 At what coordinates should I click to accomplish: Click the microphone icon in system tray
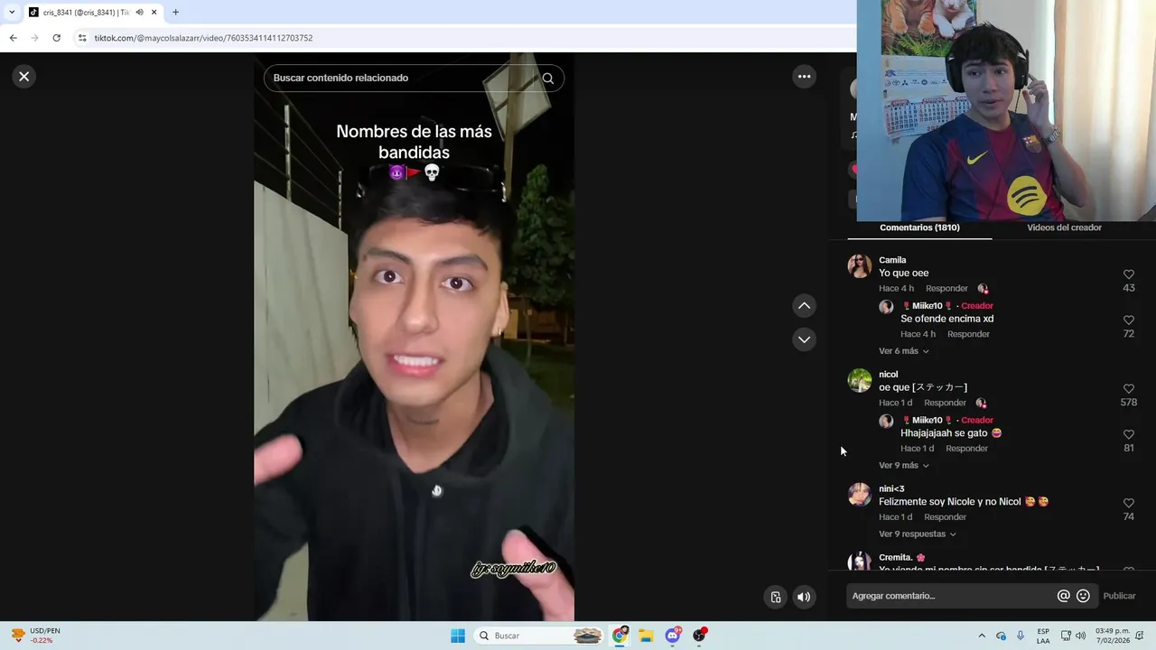1021,636
